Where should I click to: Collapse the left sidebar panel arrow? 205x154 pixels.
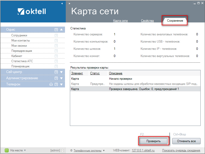click(x=62, y=4)
